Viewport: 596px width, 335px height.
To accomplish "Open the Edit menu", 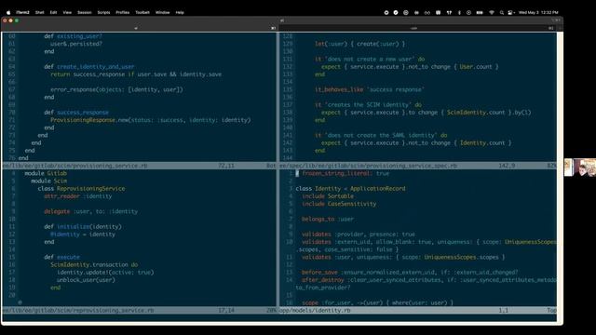I will pos(53,12).
